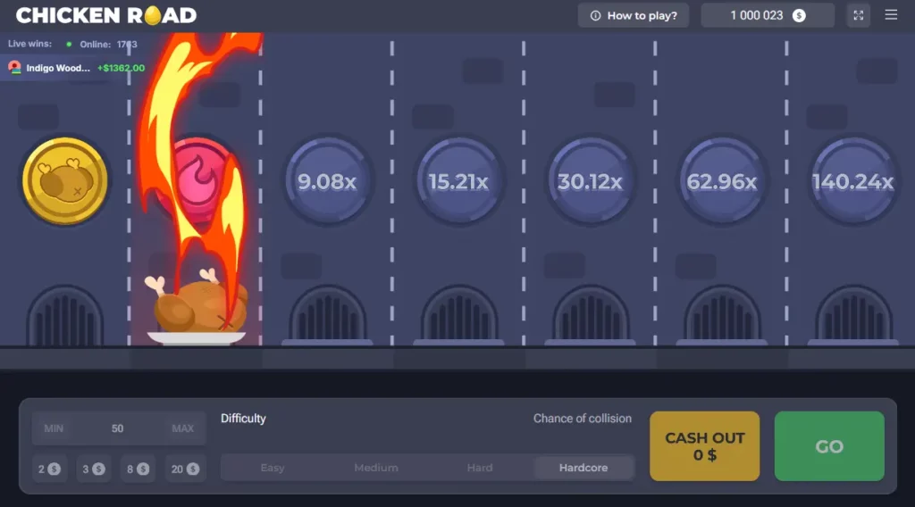Image resolution: width=915 pixels, height=507 pixels.
Task: Select Easy difficulty
Action: point(273,468)
